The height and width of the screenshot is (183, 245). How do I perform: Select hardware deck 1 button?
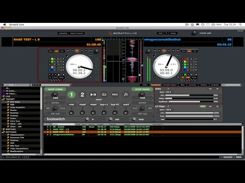tap(71, 95)
